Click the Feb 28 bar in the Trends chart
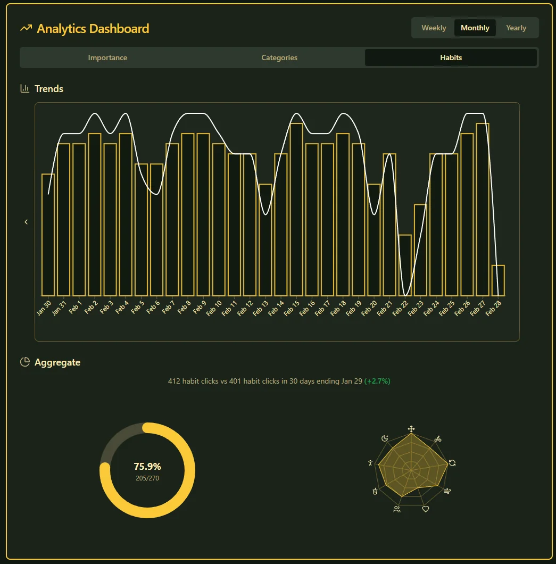 498,280
